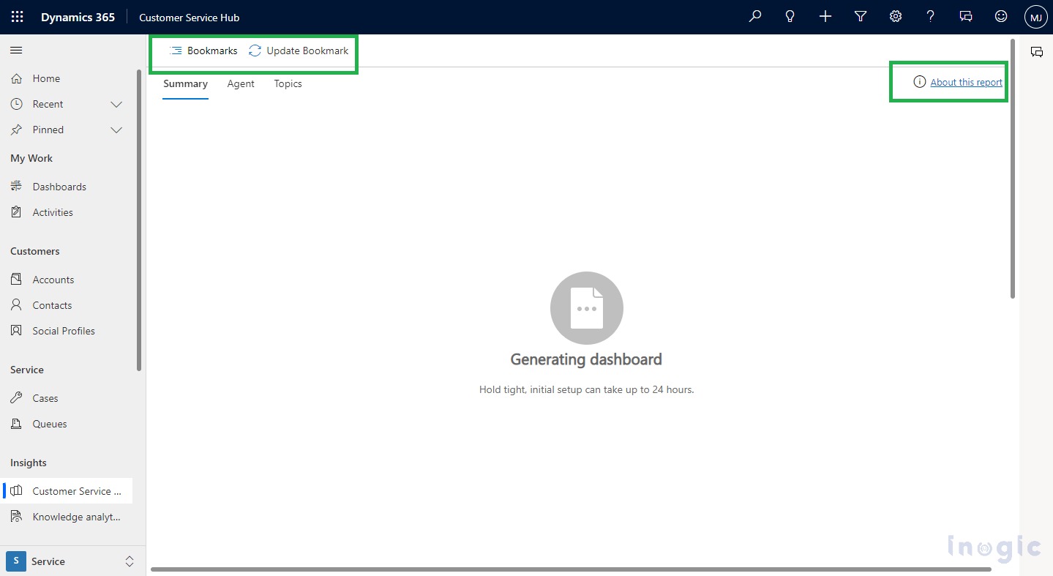Screen dimensions: 1053x576
Task: Open Customer Service insights sidebar item
Action: point(67,491)
